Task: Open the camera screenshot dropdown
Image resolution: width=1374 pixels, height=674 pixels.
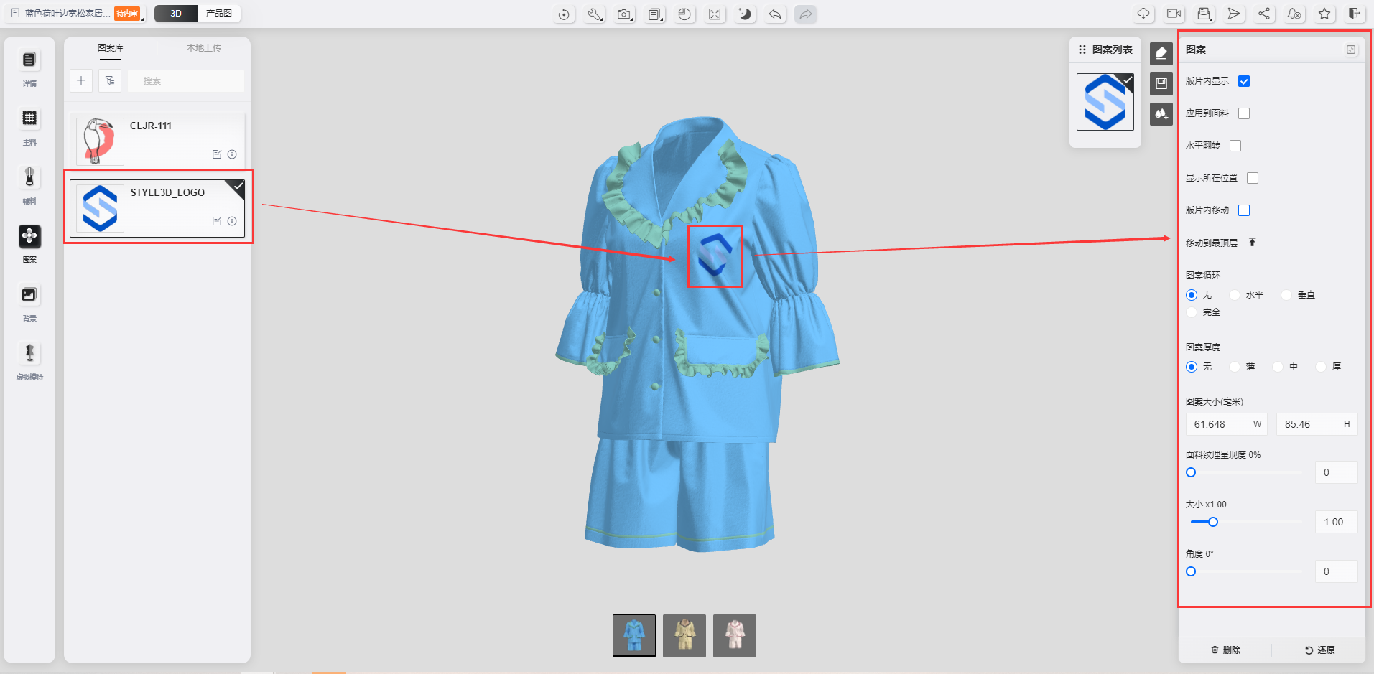Action: coord(625,14)
